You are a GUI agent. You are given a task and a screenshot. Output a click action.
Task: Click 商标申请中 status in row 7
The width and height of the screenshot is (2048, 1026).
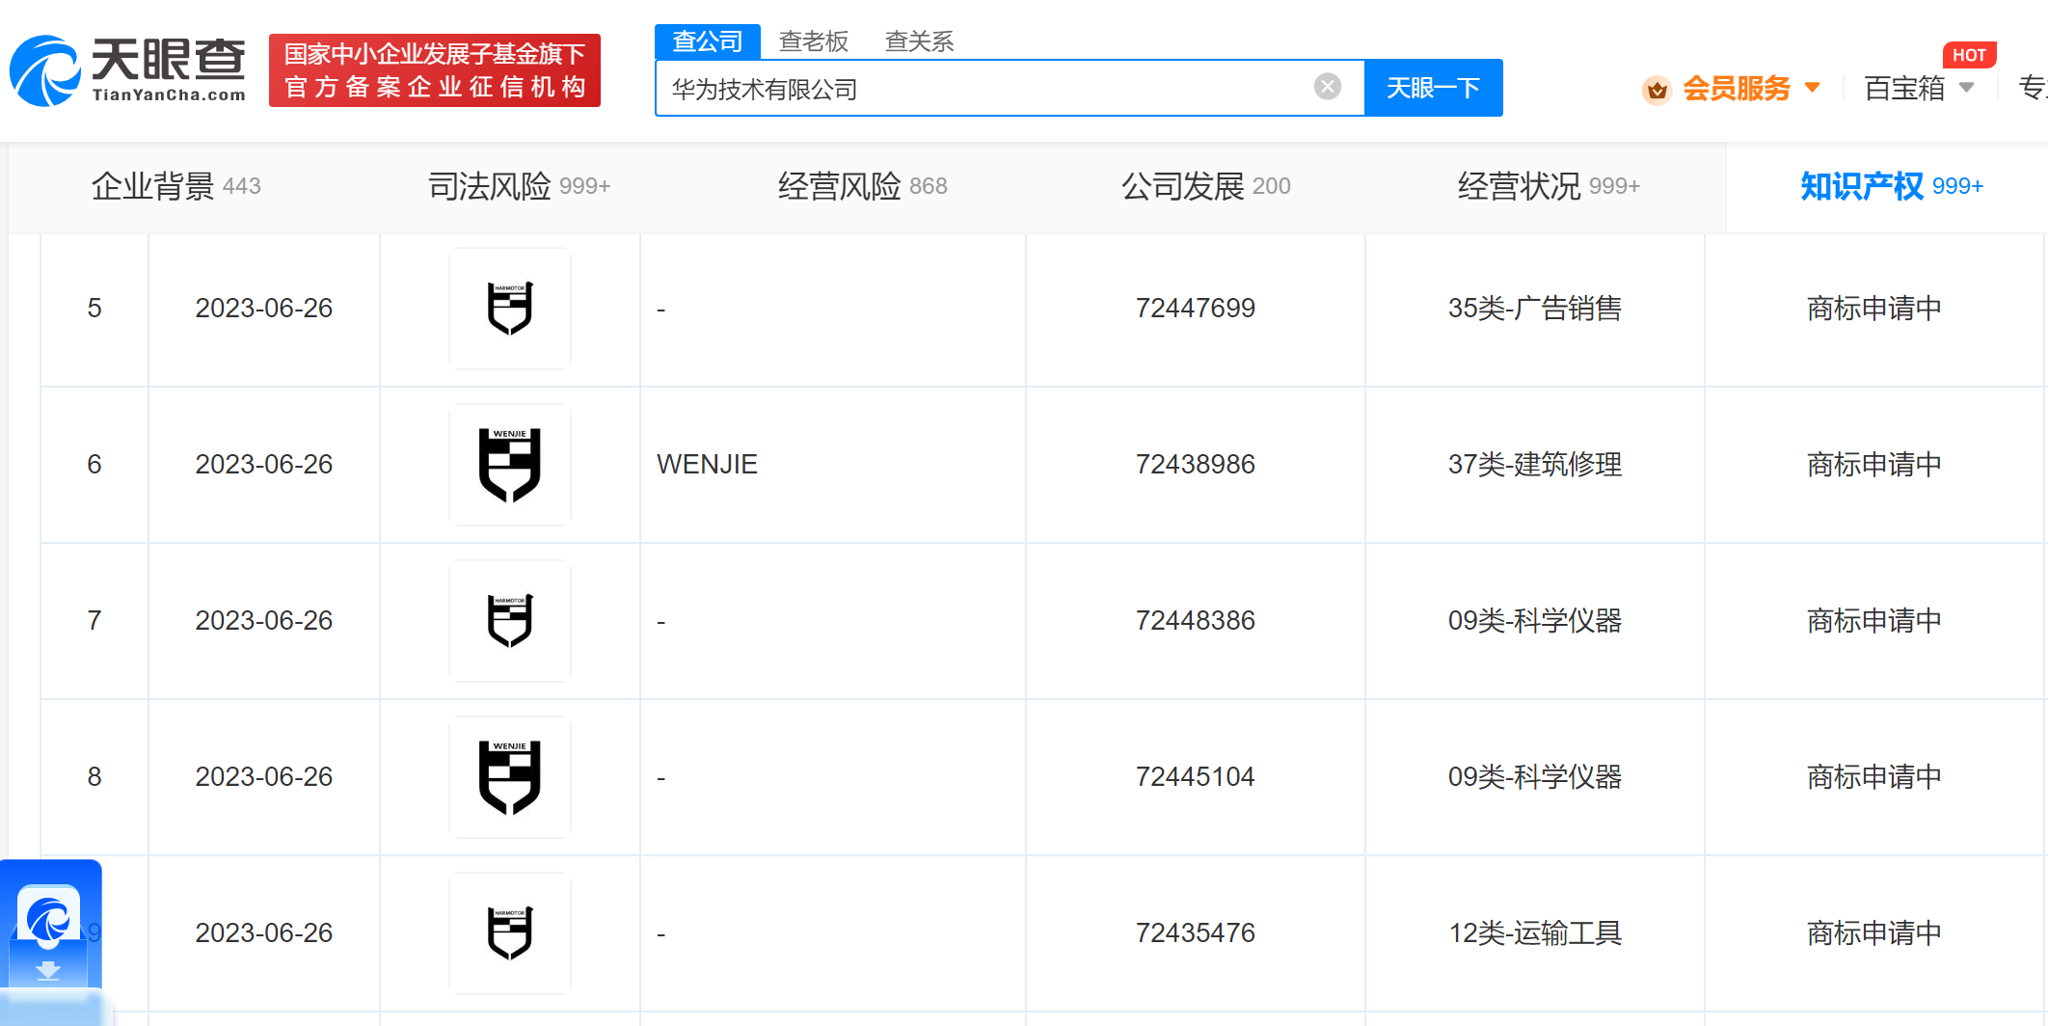click(1874, 621)
